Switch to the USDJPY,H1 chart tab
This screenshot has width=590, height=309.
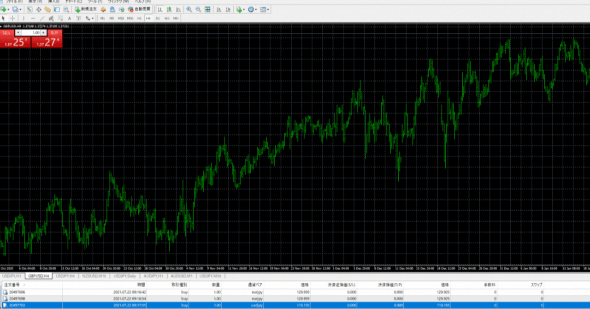[12, 276]
